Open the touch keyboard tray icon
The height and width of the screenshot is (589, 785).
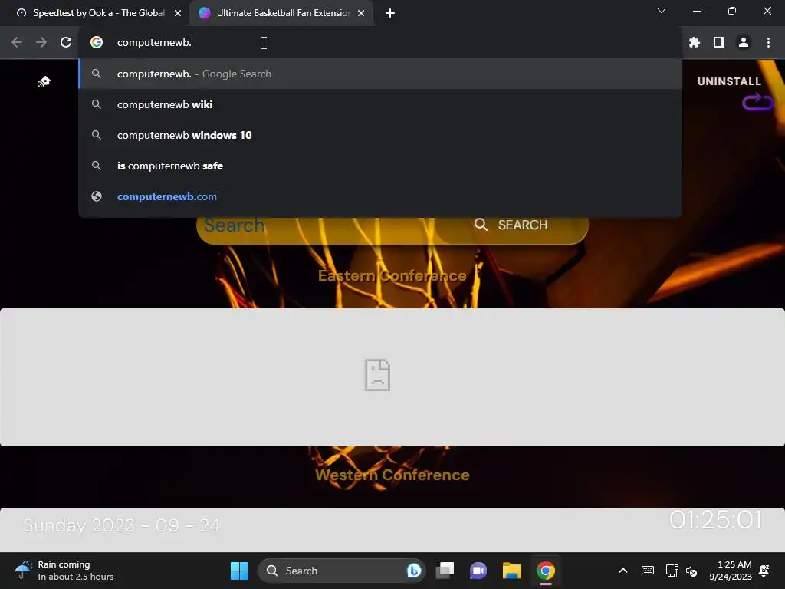point(647,571)
